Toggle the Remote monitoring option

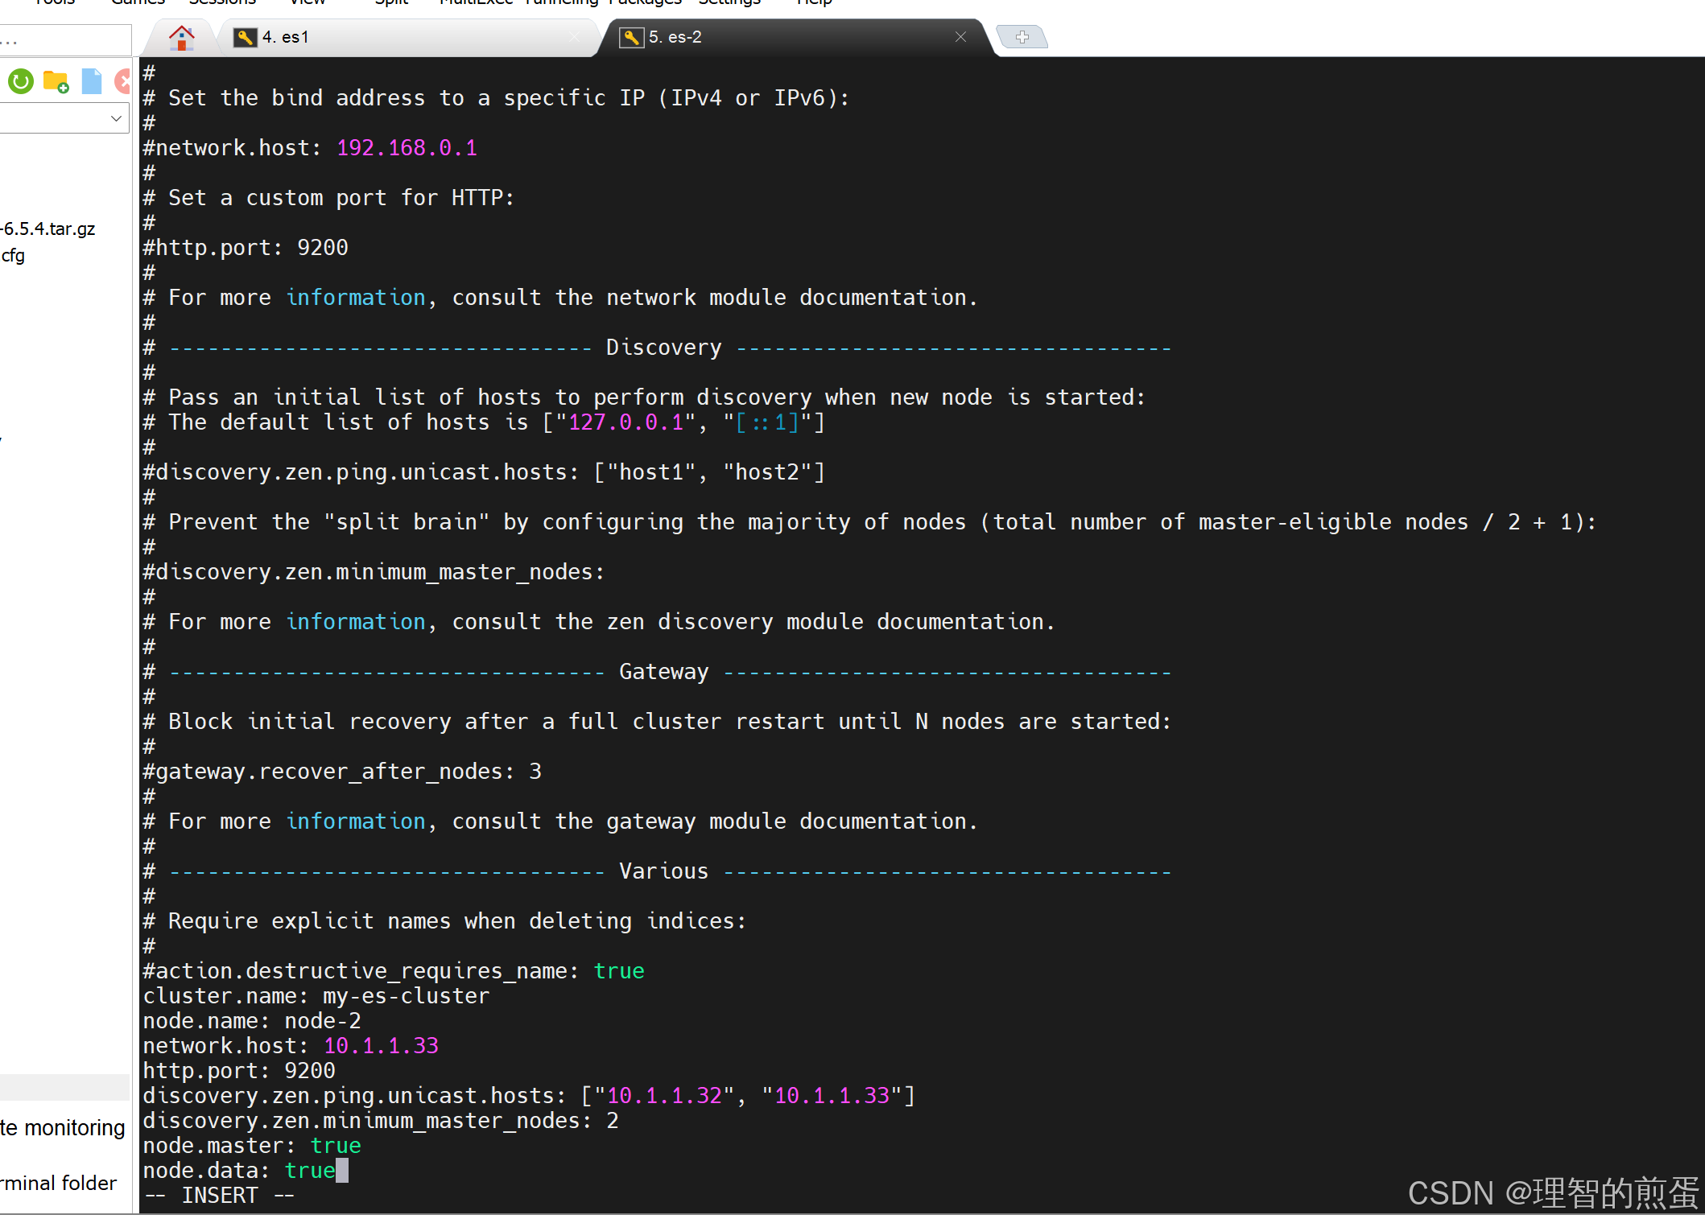pyautogui.click(x=63, y=1128)
